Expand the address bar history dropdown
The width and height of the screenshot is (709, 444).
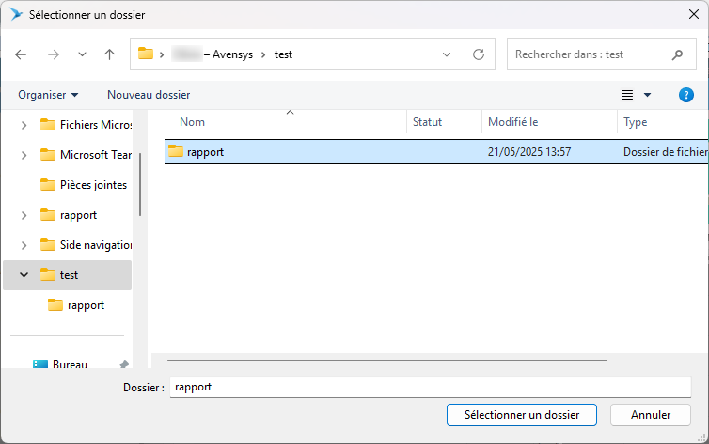pos(447,54)
